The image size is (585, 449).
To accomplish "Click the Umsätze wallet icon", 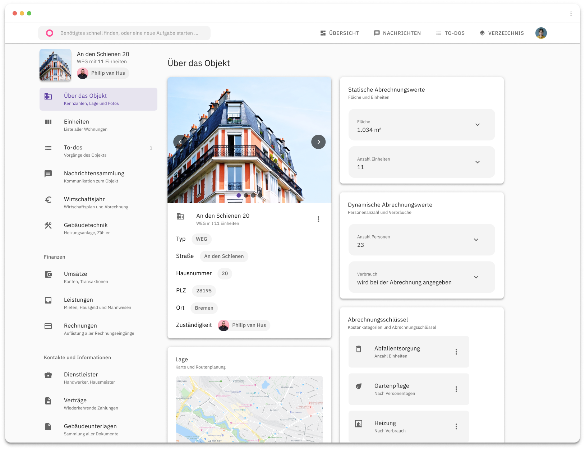I will coord(48,274).
